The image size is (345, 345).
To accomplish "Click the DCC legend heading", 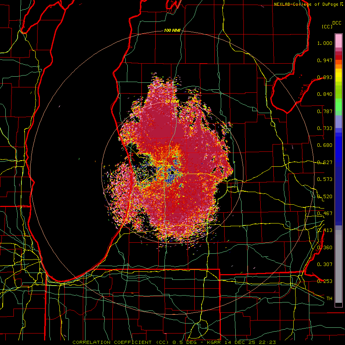I will click(x=337, y=23).
